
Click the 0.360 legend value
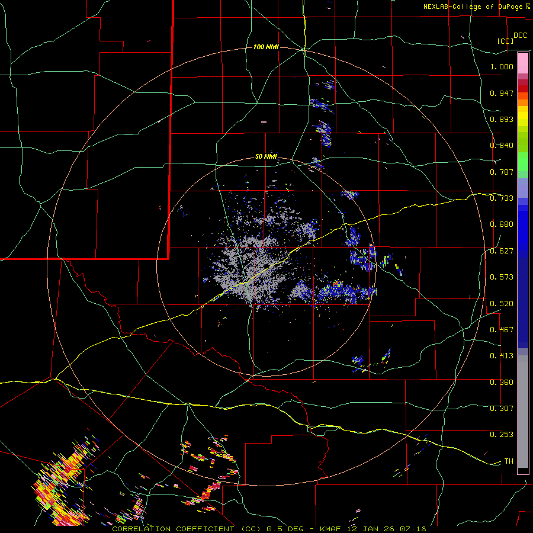pyautogui.click(x=502, y=383)
